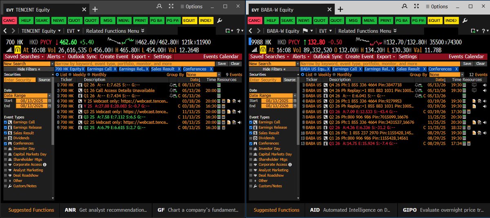The image size is (490, 218).
Task: Open Group By None dropdown in BABA-W window
Action: [x=447, y=75]
